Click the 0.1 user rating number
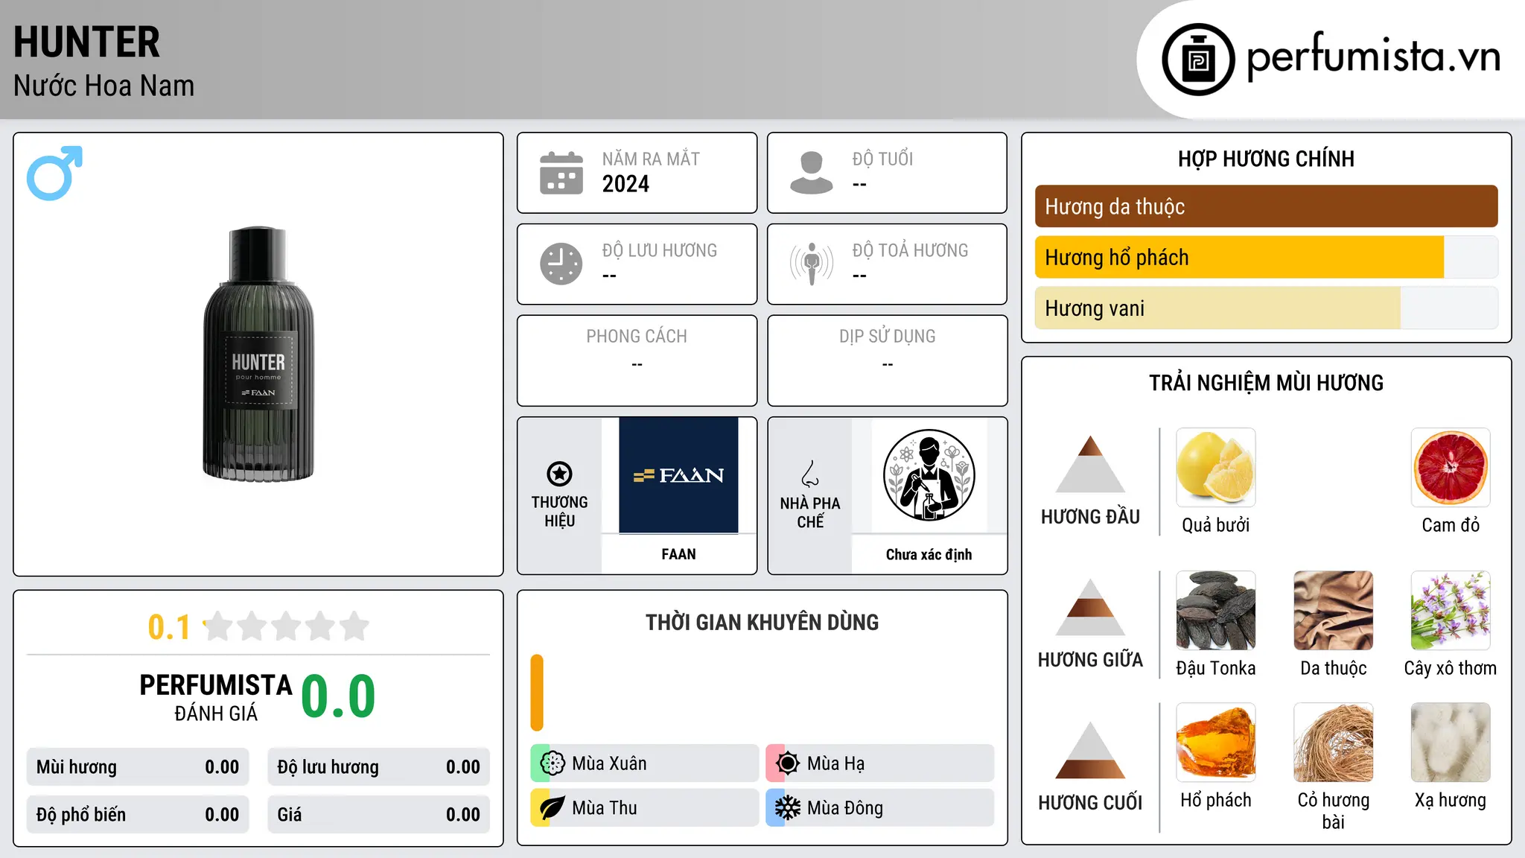Image resolution: width=1525 pixels, height=858 pixels. click(x=169, y=627)
